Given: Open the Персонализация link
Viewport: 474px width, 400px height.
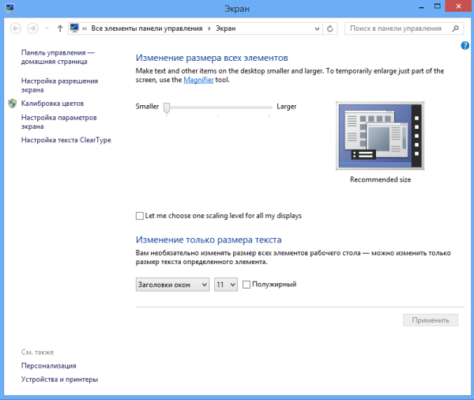Looking at the screenshot, I should click(49, 366).
